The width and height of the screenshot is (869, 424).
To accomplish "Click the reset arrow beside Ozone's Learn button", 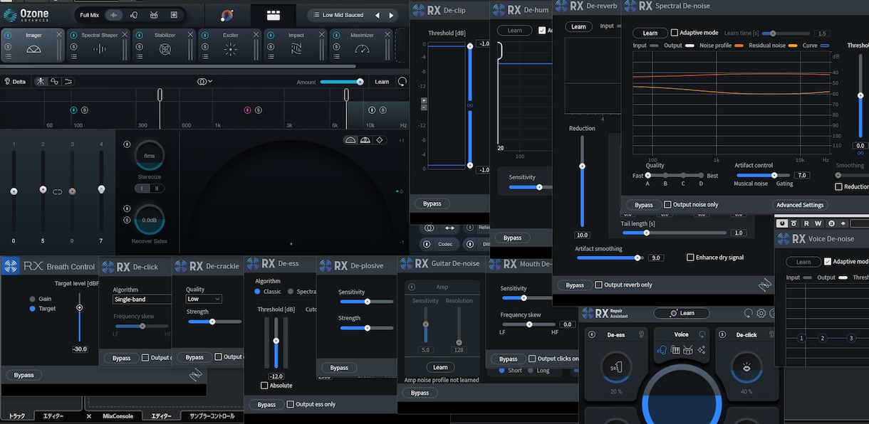I will (x=402, y=82).
